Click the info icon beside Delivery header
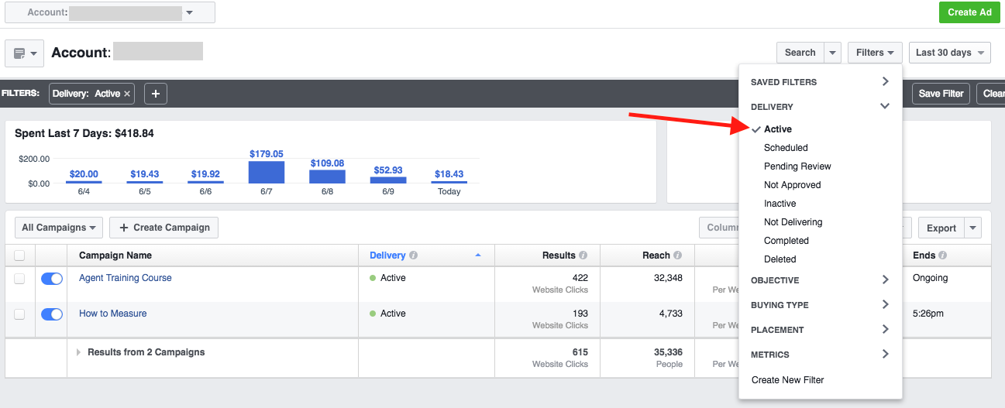Viewport: 1005px width, 408px height. pos(414,255)
